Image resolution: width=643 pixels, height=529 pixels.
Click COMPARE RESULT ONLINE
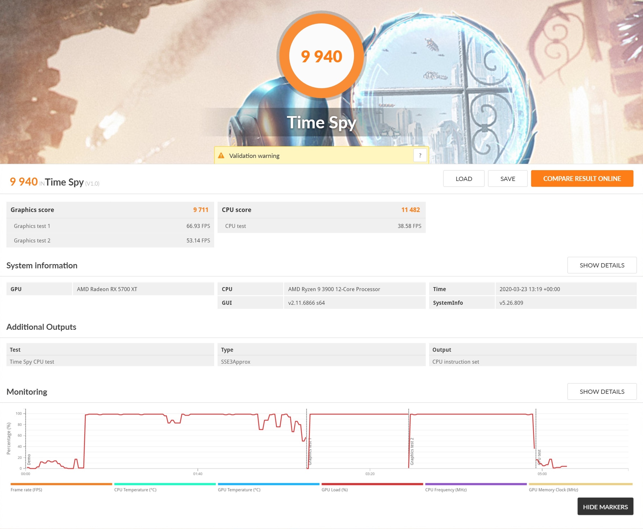click(x=582, y=179)
